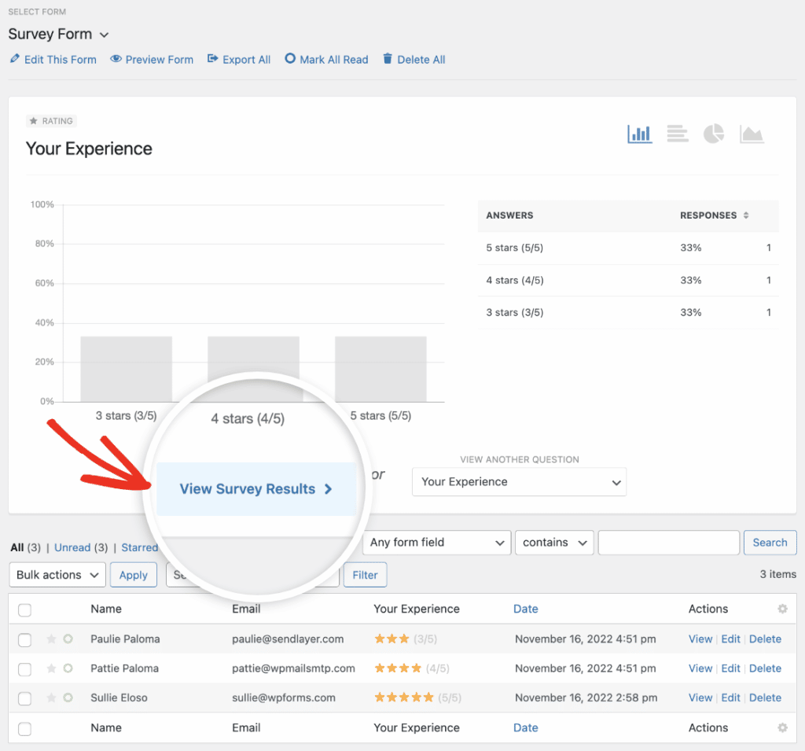805x751 pixels.
Task: Select the horizontal bars chart view
Action: [677, 134]
